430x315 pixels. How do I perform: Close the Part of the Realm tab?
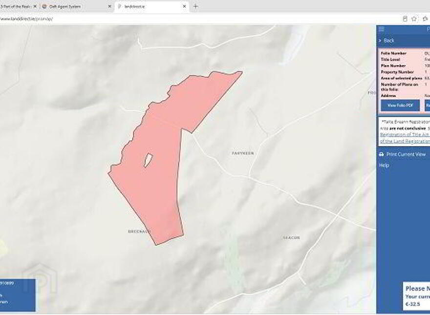pos(35,6)
